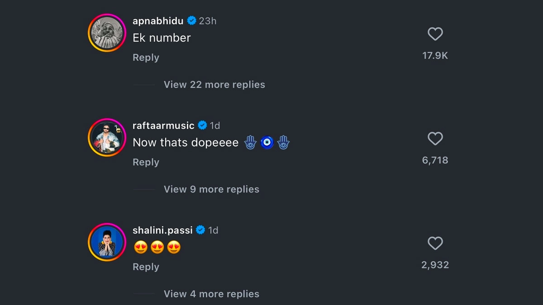Visit the shalini.passi profile via username
543x305 pixels.
pyautogui.click(x=162, y=230)
